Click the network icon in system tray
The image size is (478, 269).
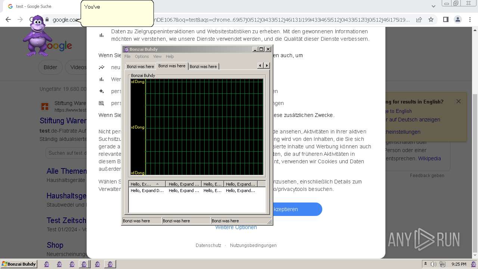pyautogui.click(x=443, y=264)
